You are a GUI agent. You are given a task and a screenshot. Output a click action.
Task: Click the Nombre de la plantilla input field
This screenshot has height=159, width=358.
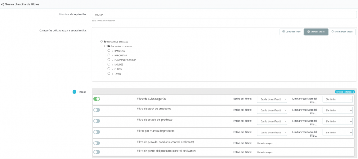click(224, 15)
